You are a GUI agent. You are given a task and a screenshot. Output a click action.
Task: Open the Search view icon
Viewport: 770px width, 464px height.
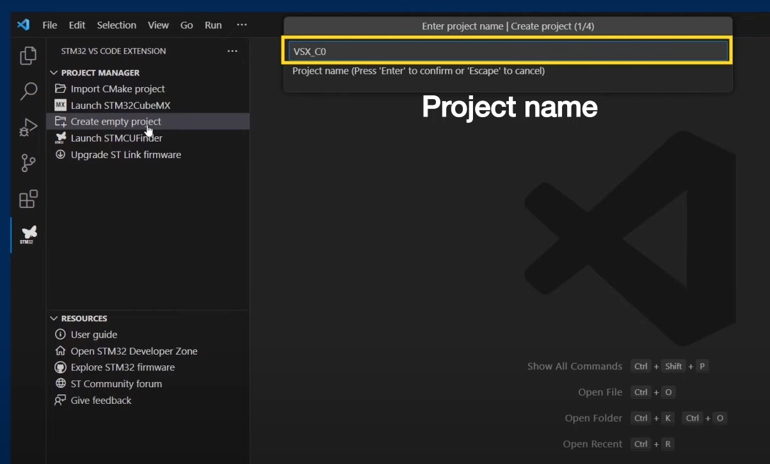tap(28, 91)
